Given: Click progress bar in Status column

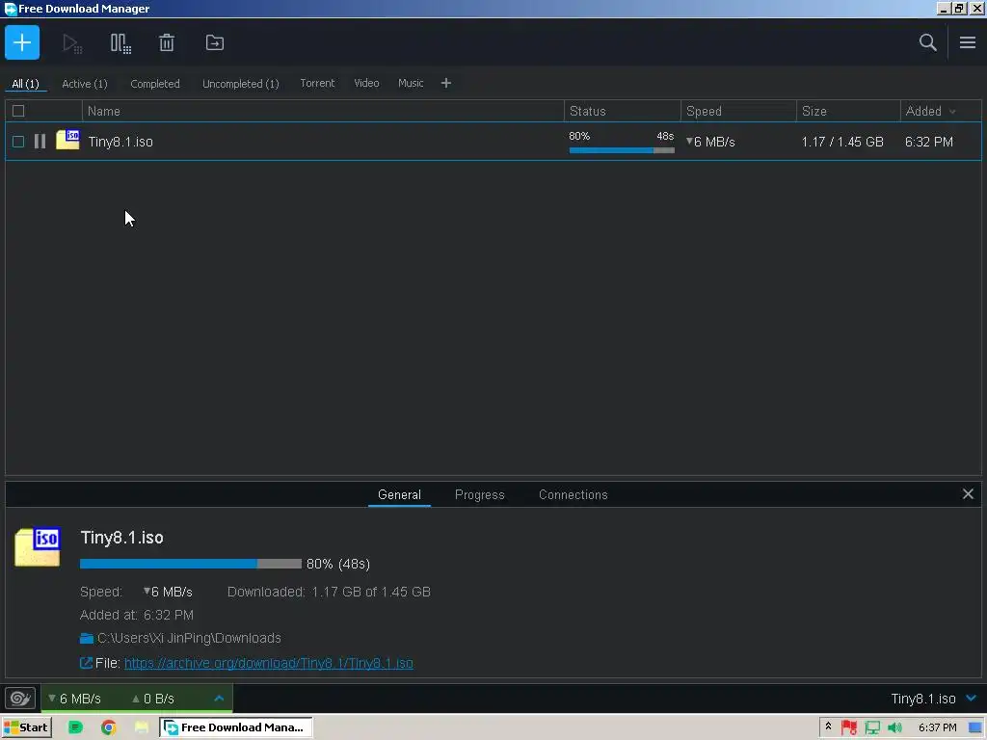Looking at the screenshot, I should 622,149.
